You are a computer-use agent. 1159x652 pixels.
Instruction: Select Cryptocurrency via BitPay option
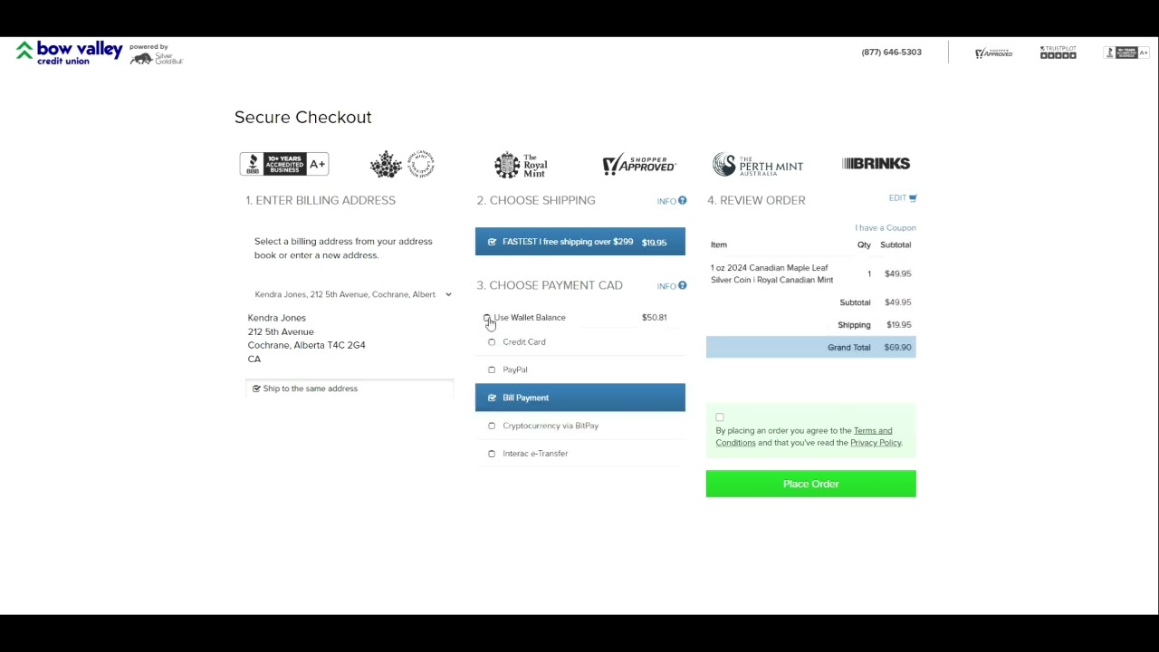tap(580, 426)
